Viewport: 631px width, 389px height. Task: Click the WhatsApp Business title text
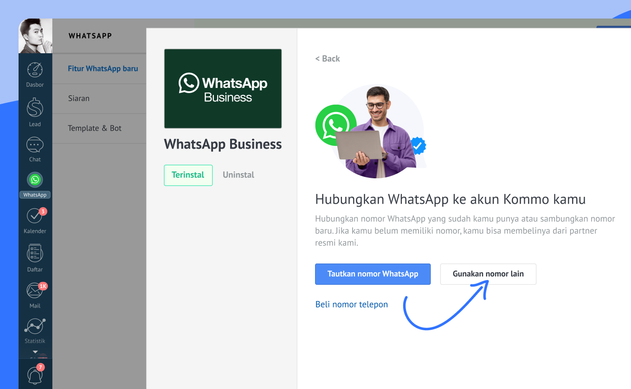pos(223,144)
